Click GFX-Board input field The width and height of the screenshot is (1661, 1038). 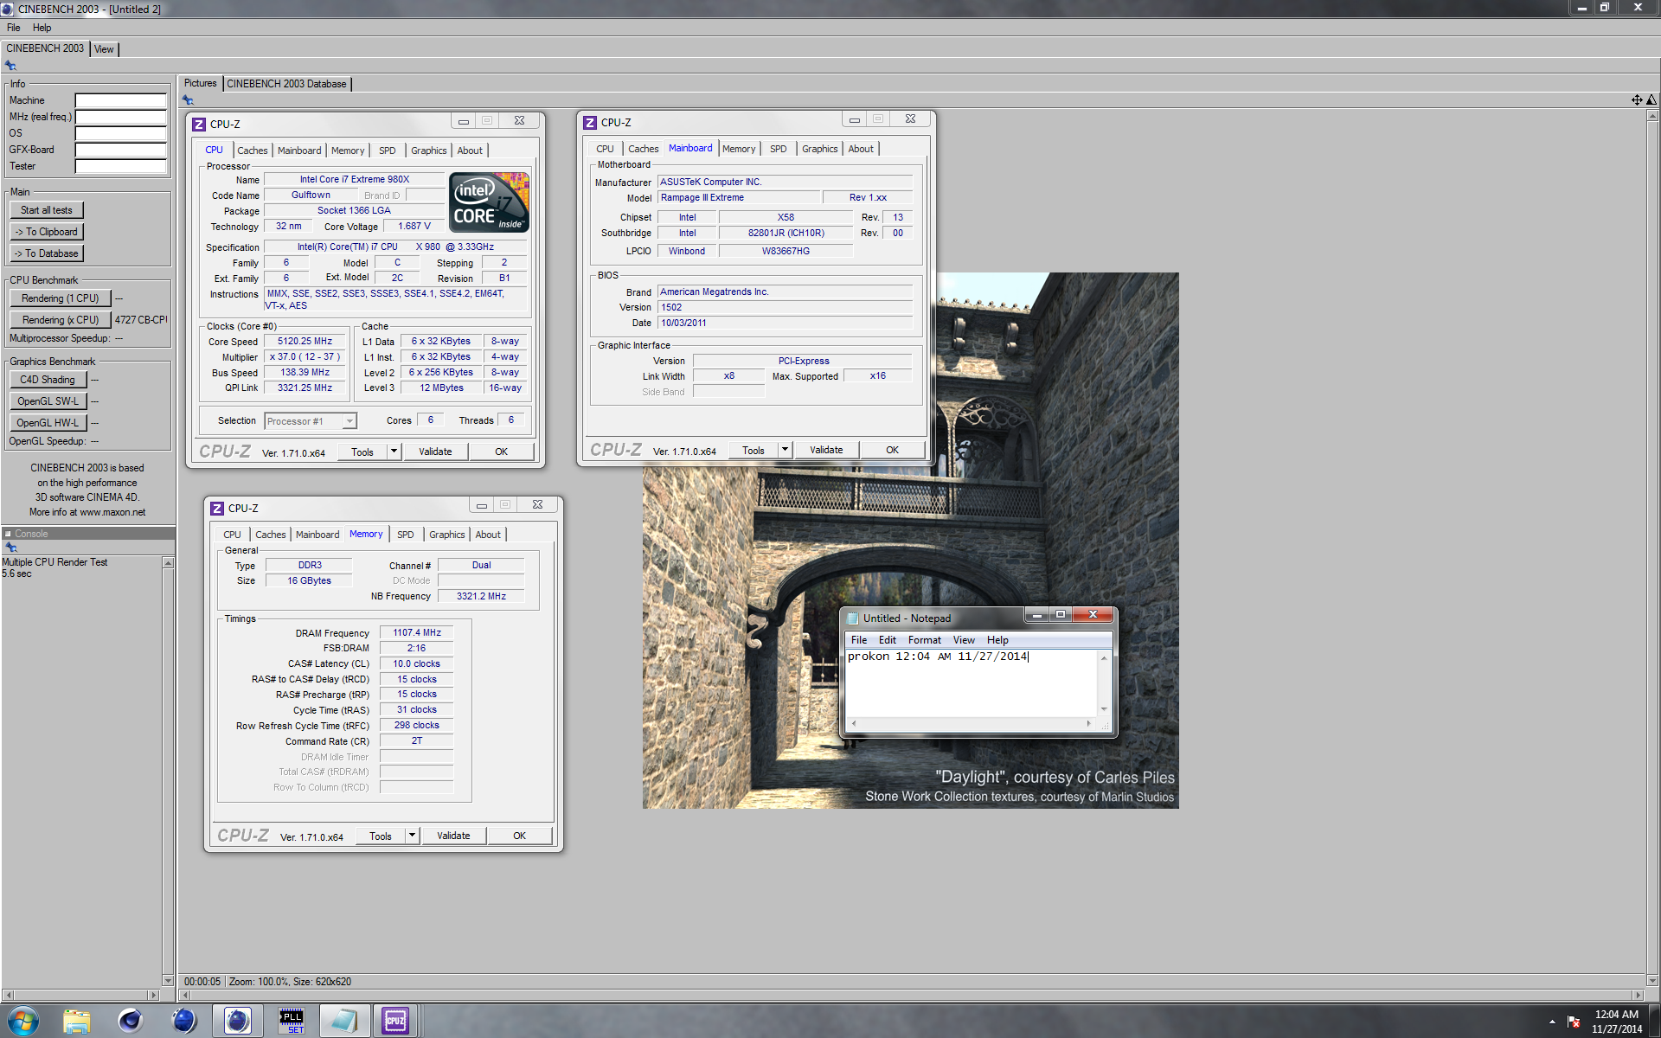pyautogui.click(x=120, y=150)
